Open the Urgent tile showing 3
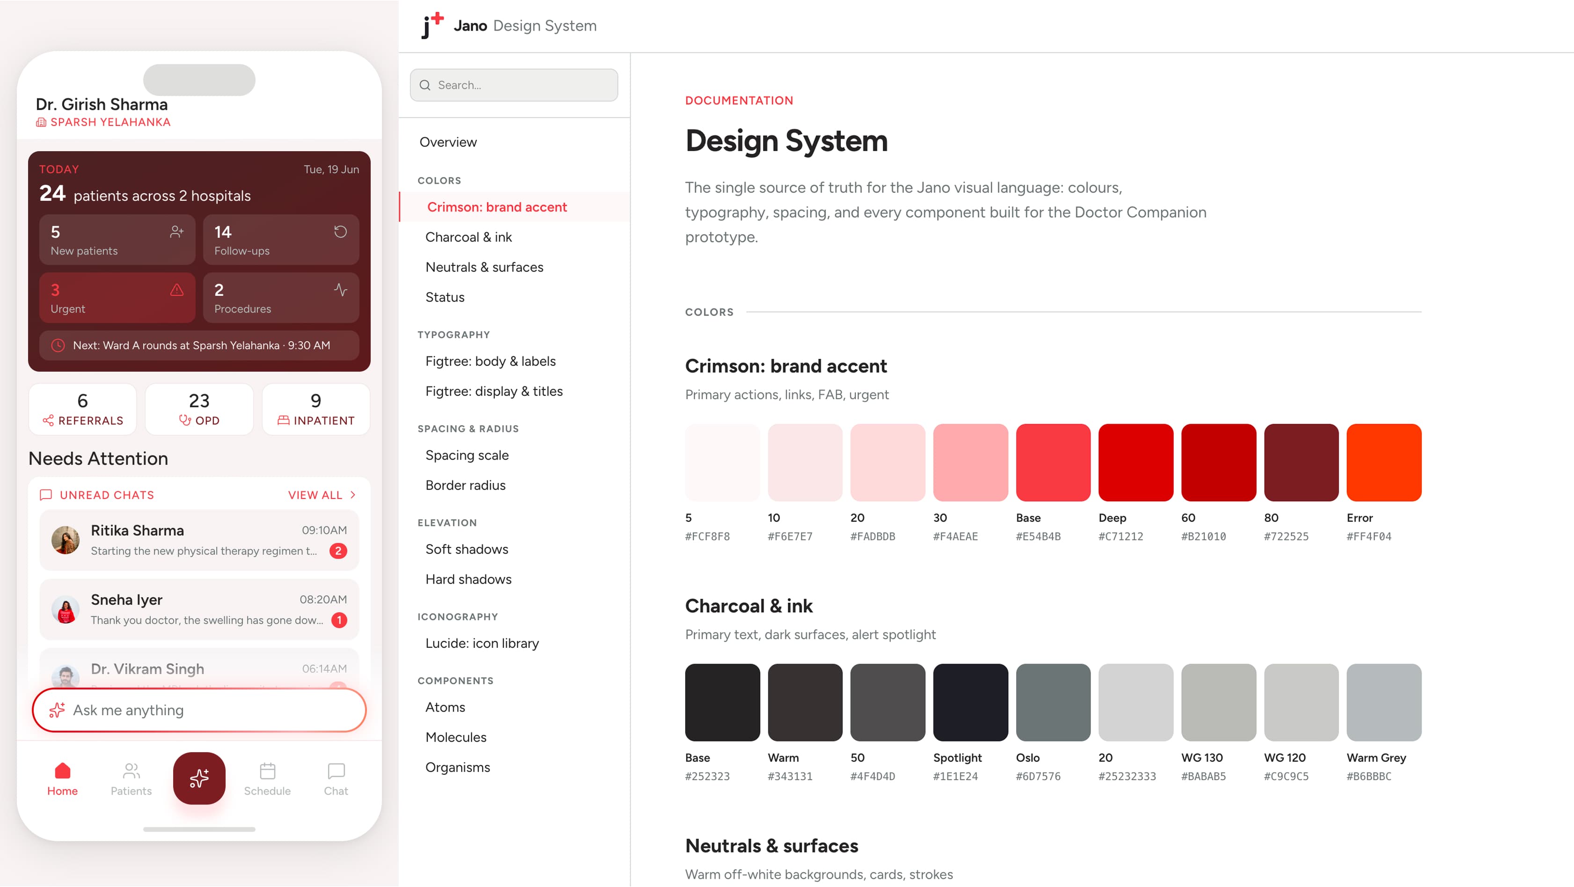This screenshot has width=1574, height=887. click(x=117, y=298)
